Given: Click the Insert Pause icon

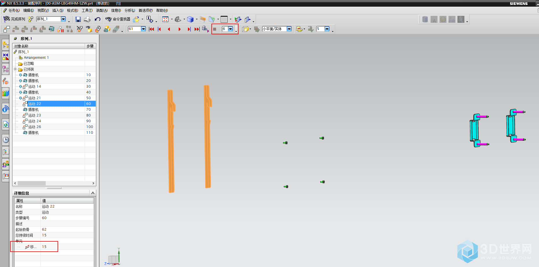Looking at the screenshot, I should (60, 29).
